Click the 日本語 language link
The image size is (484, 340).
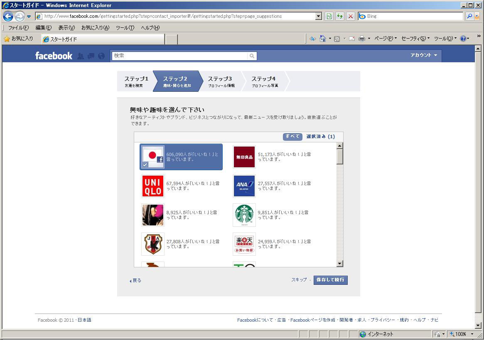tap(84, 320)
